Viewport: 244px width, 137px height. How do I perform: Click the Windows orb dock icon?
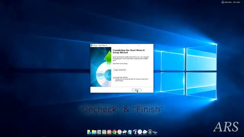[x=150, y=132]
